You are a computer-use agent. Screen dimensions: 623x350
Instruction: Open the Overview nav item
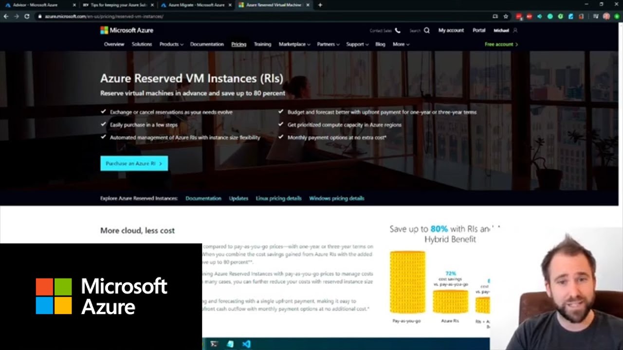tap(114, 44)
